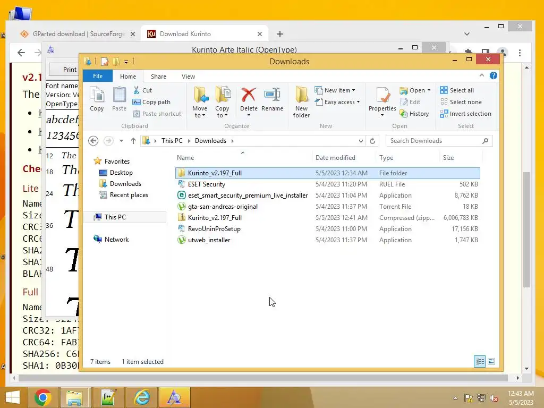Select the utweb_installer application
The width and height of the screenshot is (544, 408).
pyautogui.click(x=327, y=240)
